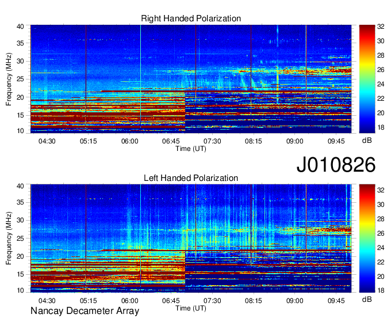Click the 24 value on upper colorbar scale
This screenshot has width=391, height=318.
[x=381, y=84]
